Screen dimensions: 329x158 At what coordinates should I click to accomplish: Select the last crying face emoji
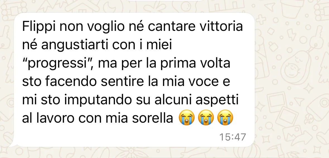click(225, 118)
